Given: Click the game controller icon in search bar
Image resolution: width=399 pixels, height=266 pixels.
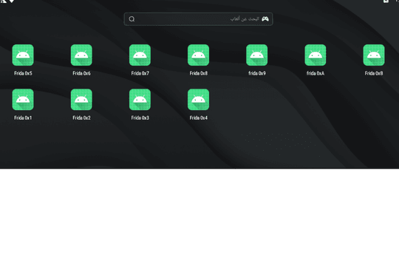Looking at the screenshot, I should pos(265,18).
